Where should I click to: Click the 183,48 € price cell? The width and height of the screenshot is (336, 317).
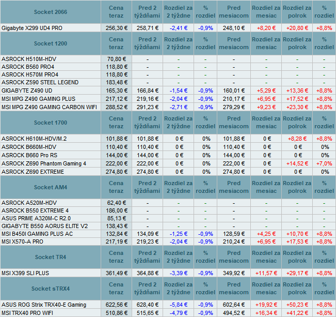click(116, 82)
